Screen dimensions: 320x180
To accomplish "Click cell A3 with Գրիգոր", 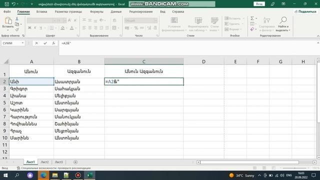I will coord(31,89).
